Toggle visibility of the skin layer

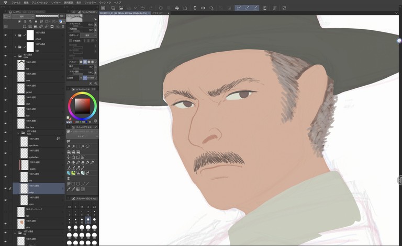(x=5, y=224)
